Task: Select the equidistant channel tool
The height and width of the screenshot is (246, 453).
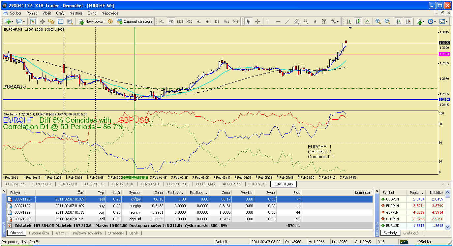Action: coord(296,21)
